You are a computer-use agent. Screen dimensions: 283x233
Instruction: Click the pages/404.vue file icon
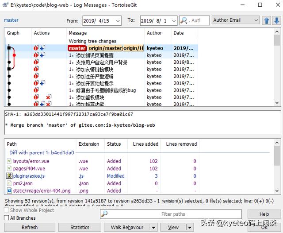[9, 168]
